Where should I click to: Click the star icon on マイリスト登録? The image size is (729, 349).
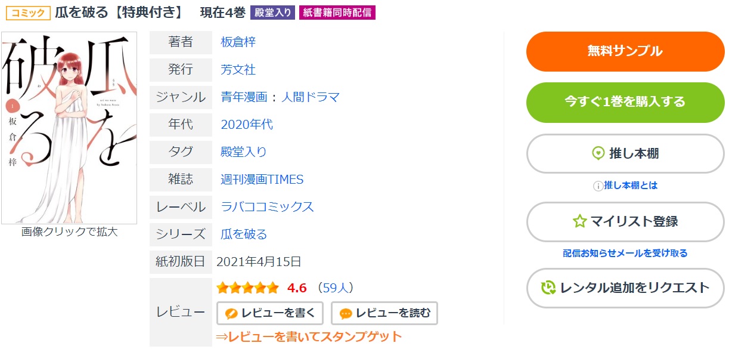pyautogui.click(x=579, y=221)
